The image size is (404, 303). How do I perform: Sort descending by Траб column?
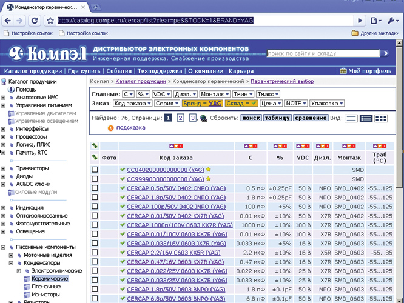tap(380, 146)
